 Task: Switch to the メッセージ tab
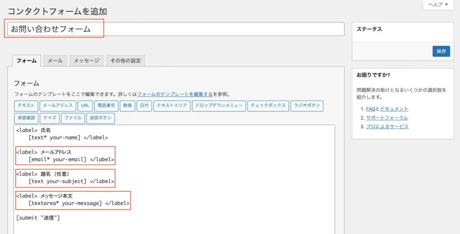(87, 61)
